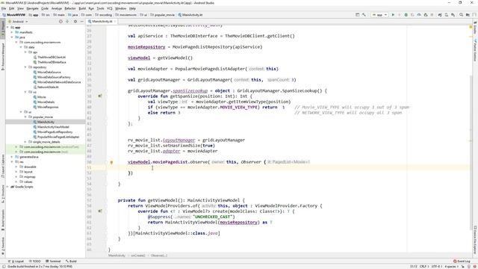This screenshot has height=269, width=478.
Task: Click the Attach Debugger to process icon
Action: [426, 15]
